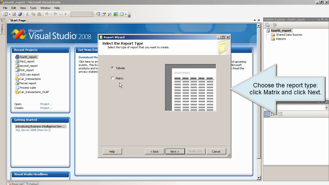The height and width of the screenshot is (185, 329).
Task: Click Help in the Report Wizard
Action: tap(112, 152)
